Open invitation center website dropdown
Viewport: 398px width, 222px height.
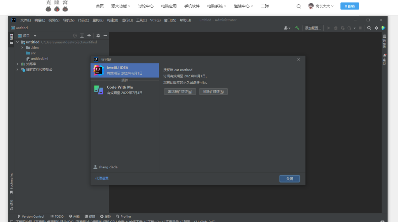tap(243, 6)
